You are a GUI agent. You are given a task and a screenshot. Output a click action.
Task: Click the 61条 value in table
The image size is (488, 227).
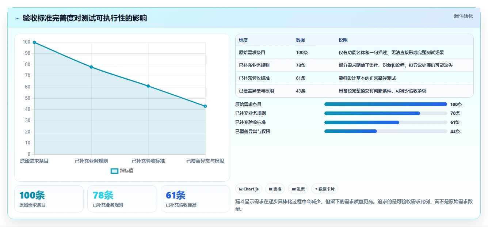tap(301, 78)
